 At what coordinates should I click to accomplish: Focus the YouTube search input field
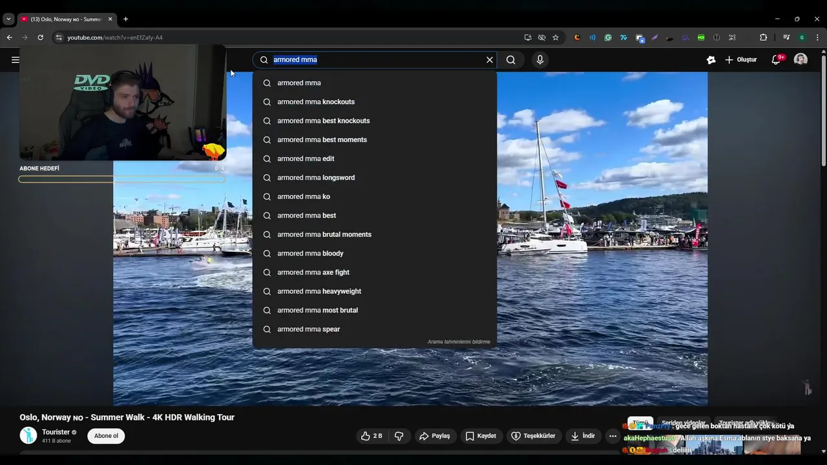click(378, 60)
